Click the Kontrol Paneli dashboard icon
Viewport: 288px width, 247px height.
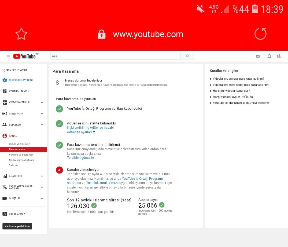(5, 91)
